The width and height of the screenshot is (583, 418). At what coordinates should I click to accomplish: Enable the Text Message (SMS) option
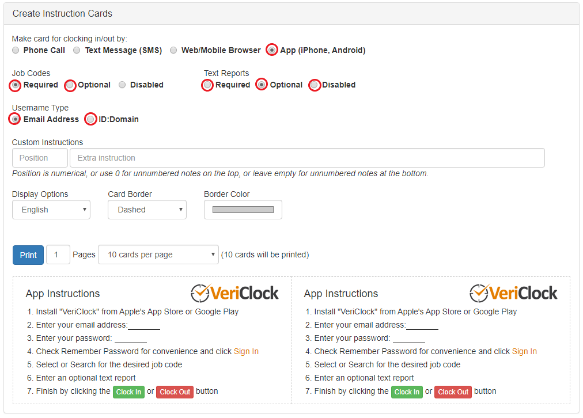[77, 50]
